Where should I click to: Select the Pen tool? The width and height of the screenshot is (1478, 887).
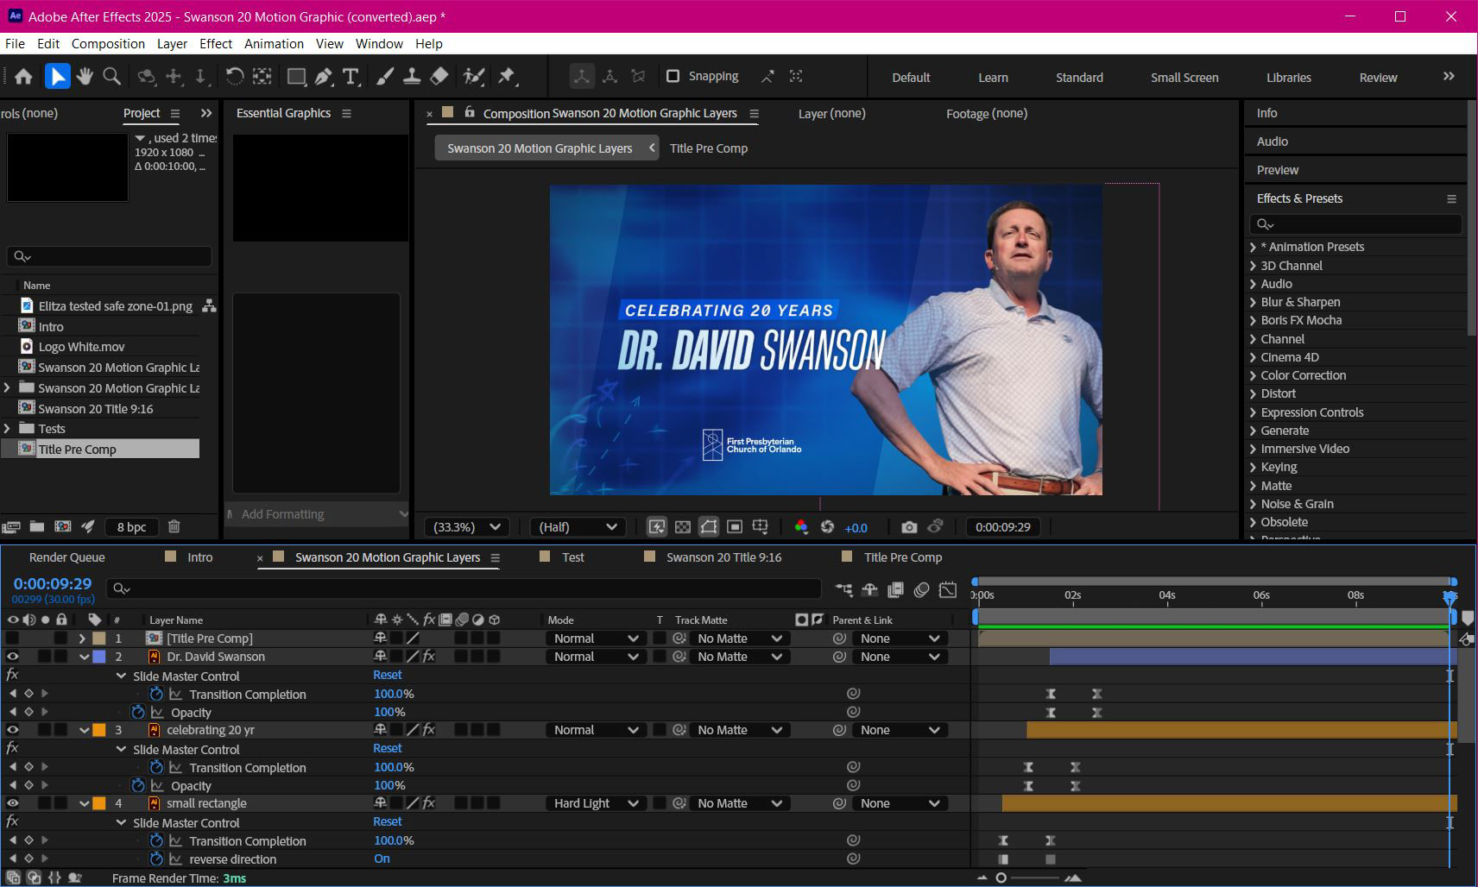[x=324, y=77]
